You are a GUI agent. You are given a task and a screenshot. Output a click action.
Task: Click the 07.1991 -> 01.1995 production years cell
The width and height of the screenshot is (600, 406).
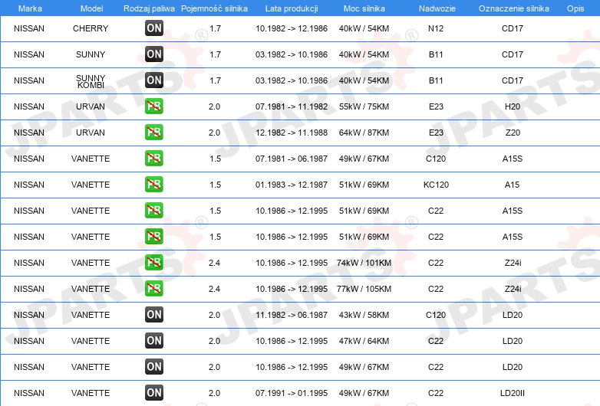[292, 393]
